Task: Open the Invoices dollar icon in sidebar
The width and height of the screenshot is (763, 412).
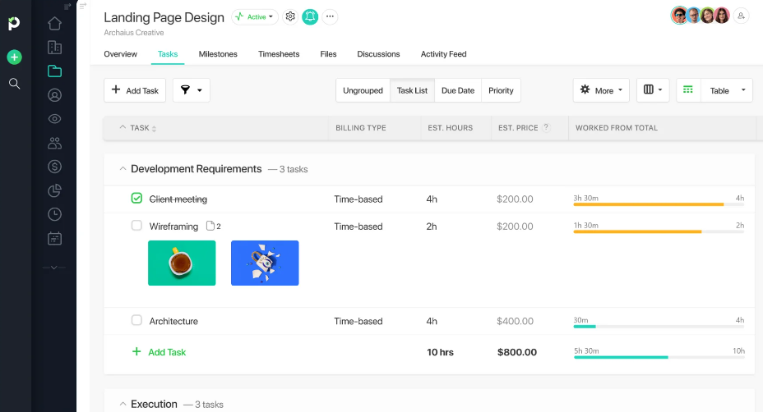Action: (x=55, y=167)
